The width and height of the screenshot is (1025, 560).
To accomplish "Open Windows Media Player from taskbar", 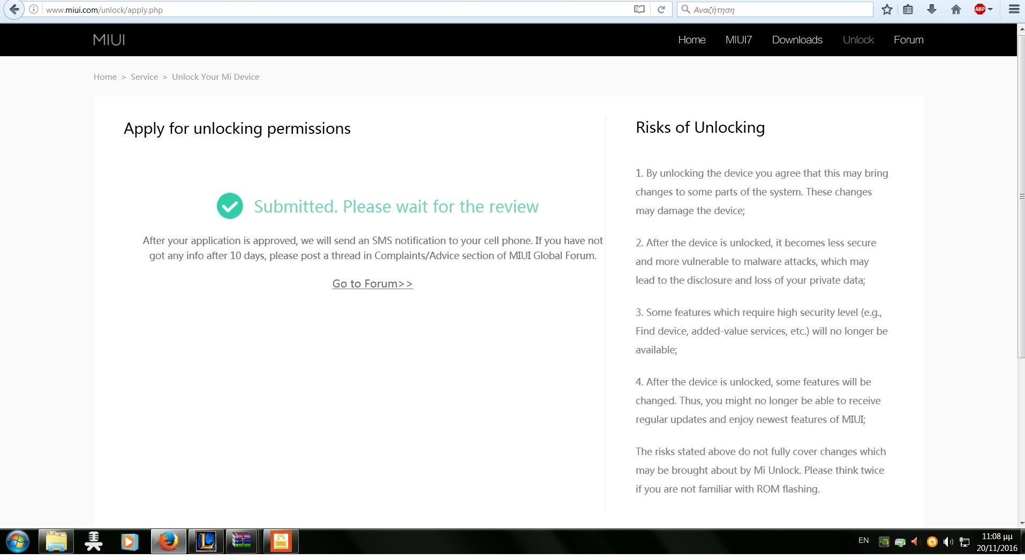I will coord(129,542).
